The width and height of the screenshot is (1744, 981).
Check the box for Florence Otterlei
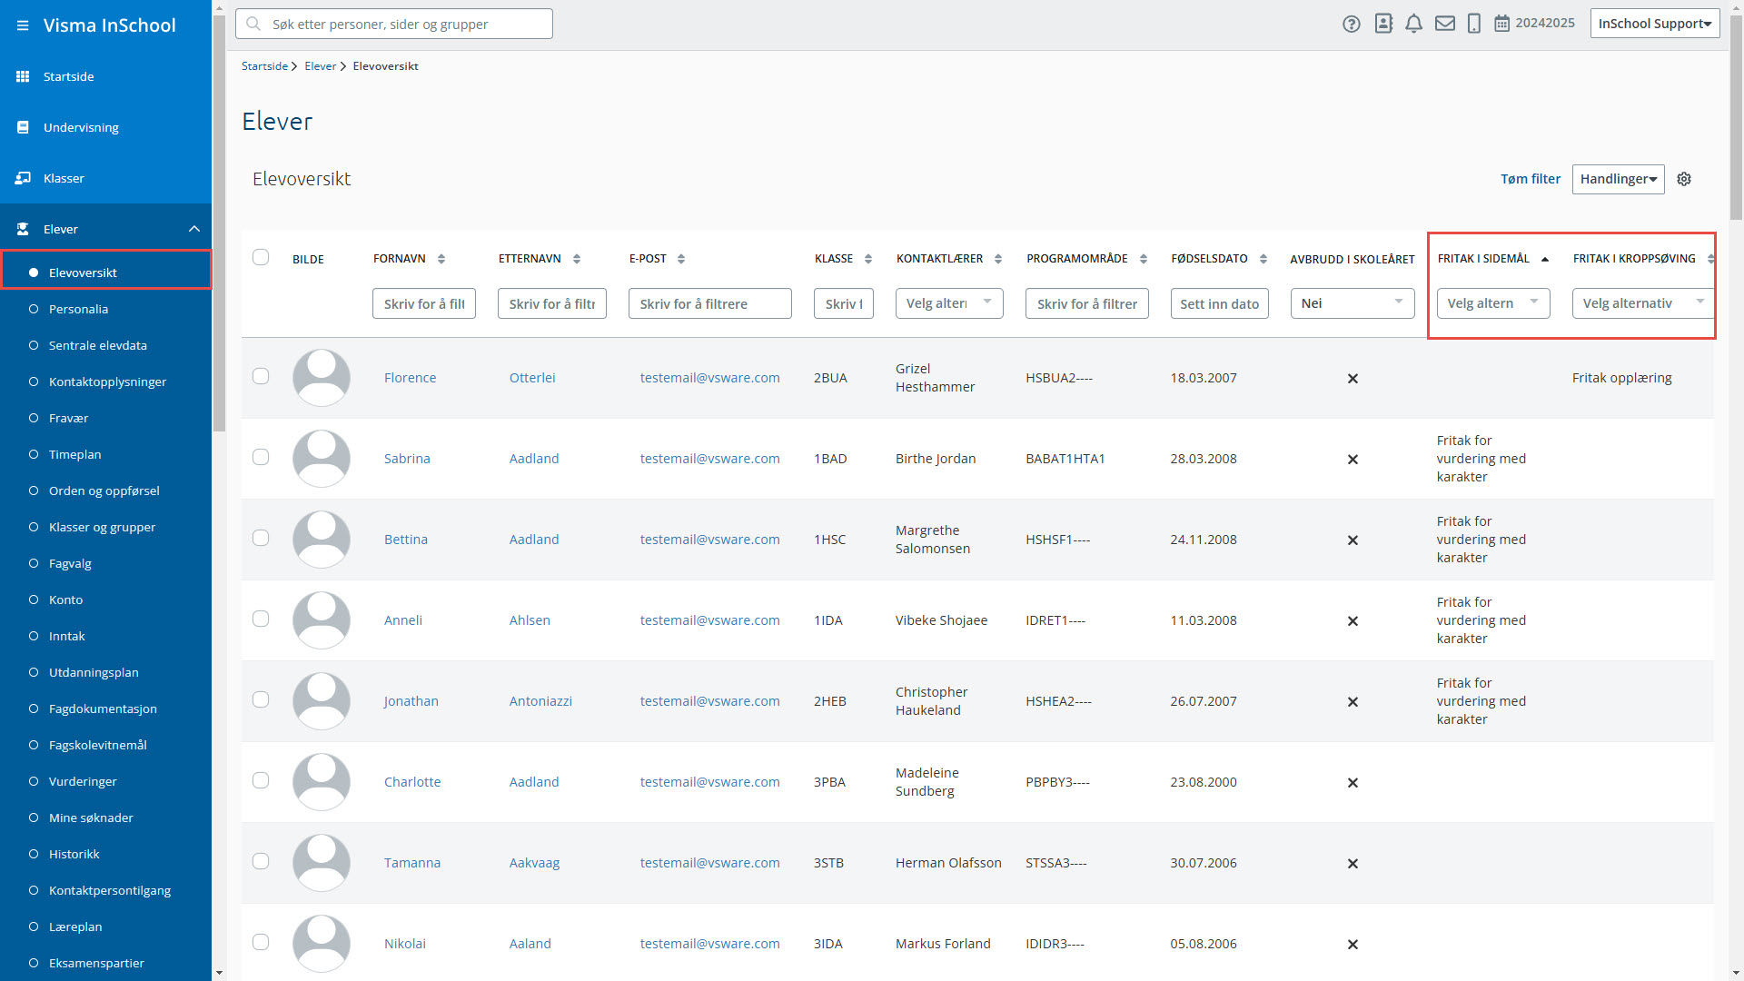[261, 376]
